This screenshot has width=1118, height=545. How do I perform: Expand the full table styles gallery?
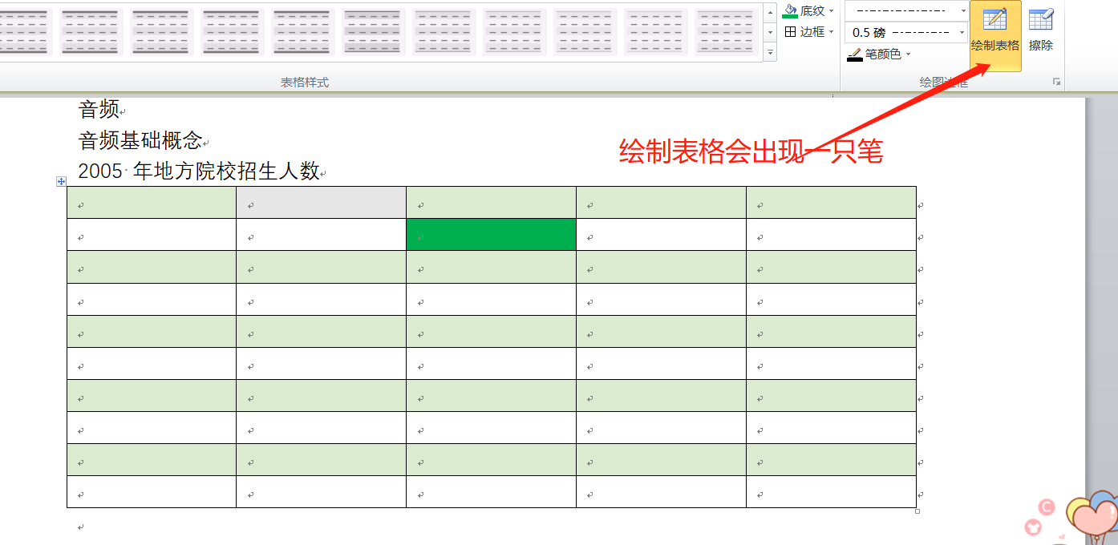[771, 53]
